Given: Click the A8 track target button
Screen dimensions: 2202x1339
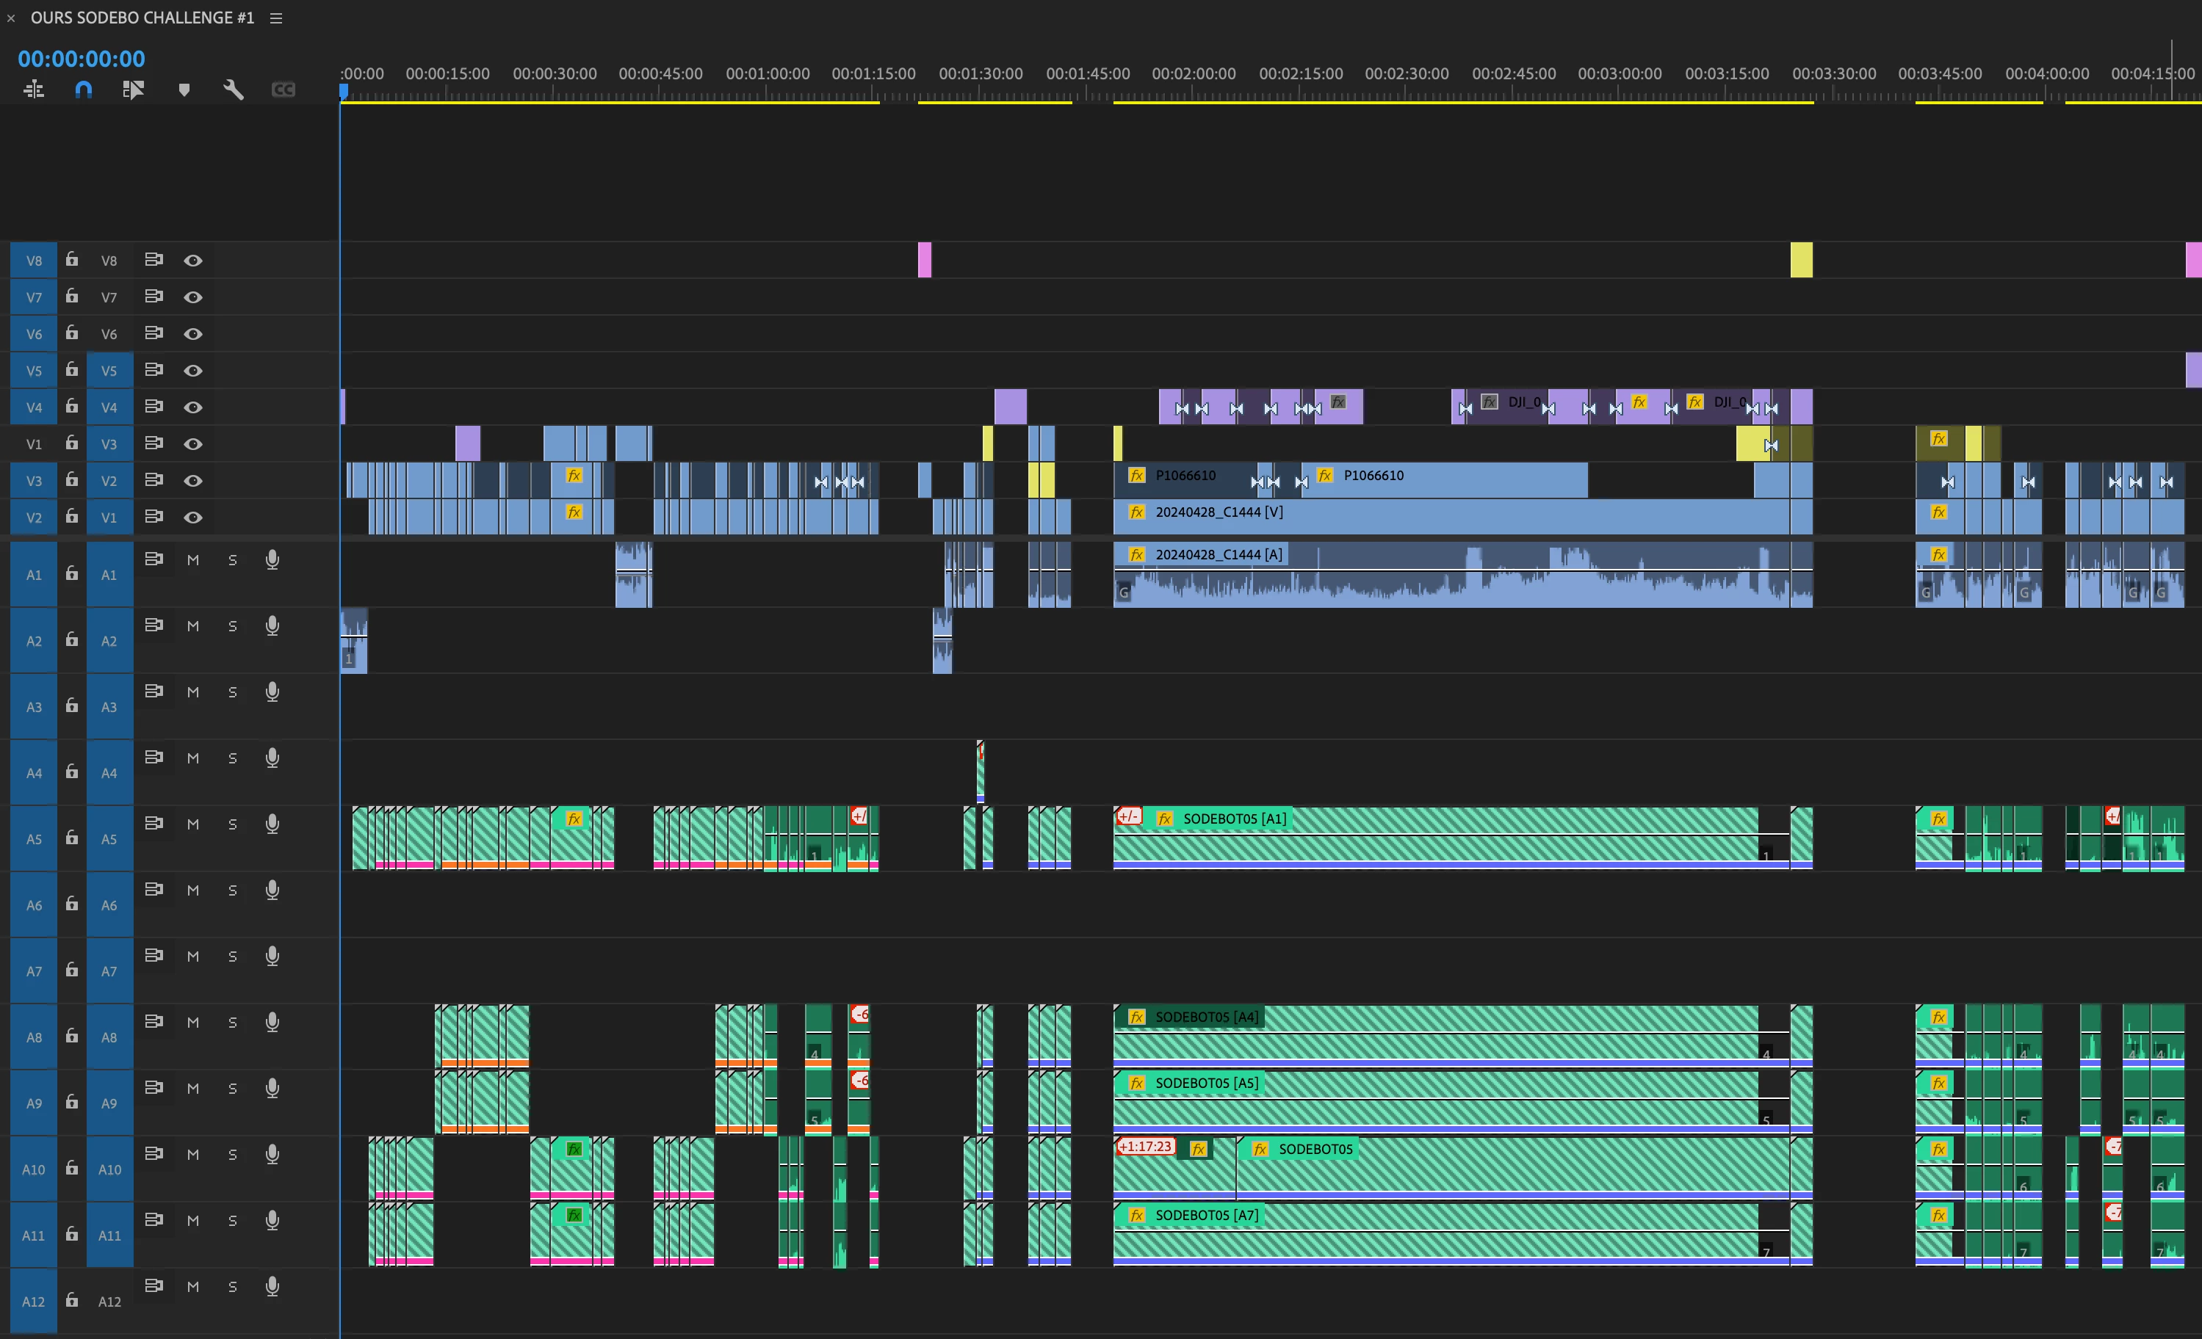Looking at the screenshot, I should point(109,1037).
